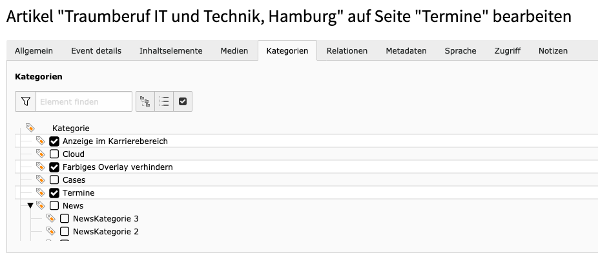The width and height of the screenshot is (598, 277).
Task: Click the tag icon beside Cloud
Action: pos(41,154)
